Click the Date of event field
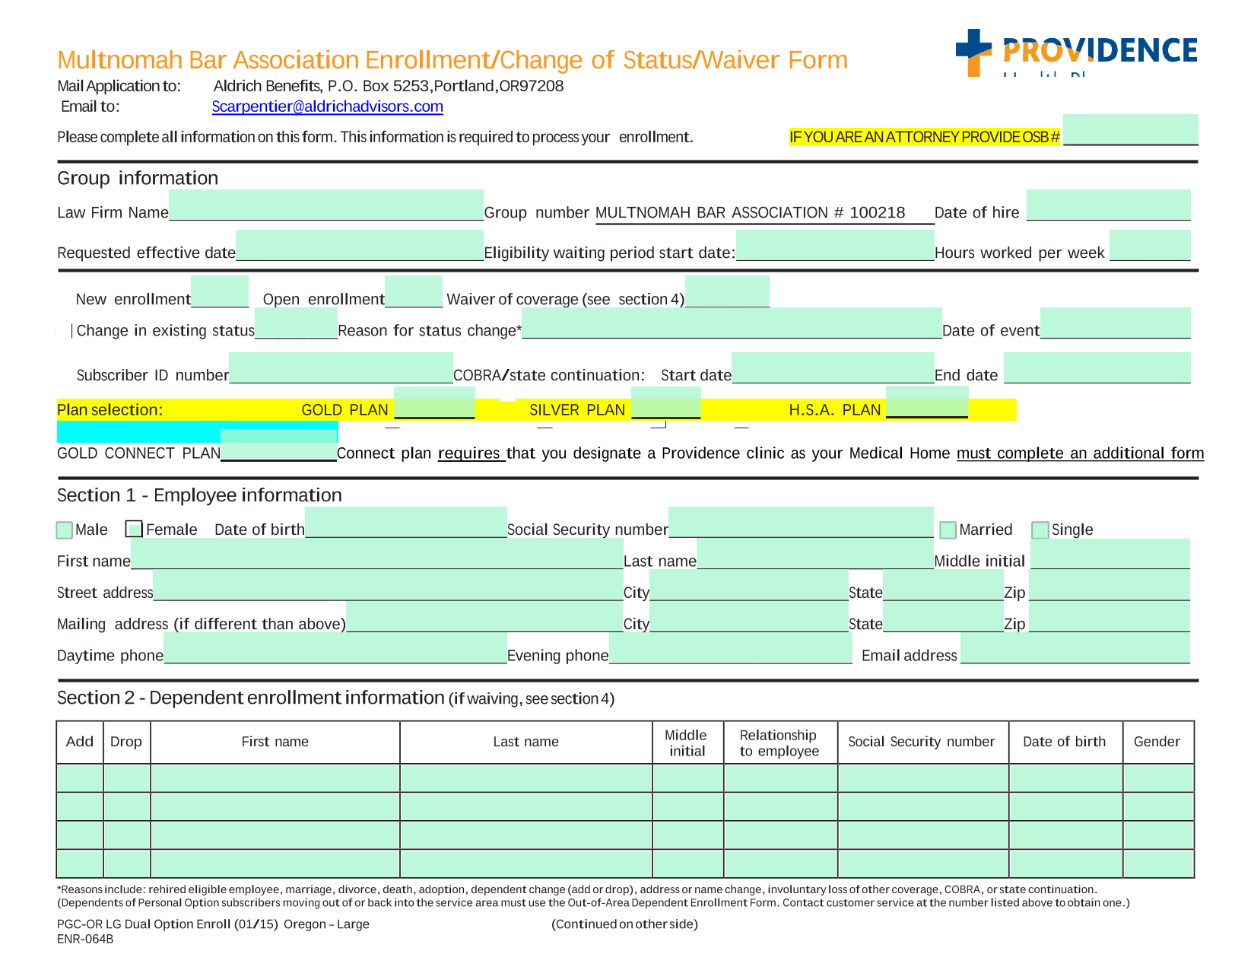 pyautogui.click(x=1115, y=323)
